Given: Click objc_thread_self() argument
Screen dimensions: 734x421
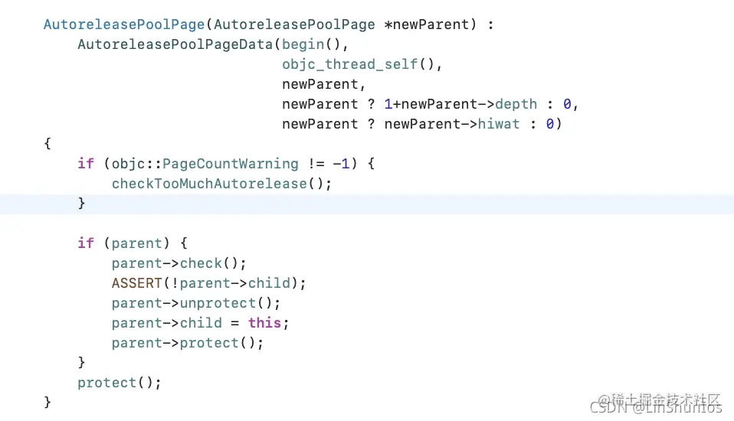Looking at the screenshot, I should click(358, 64).
